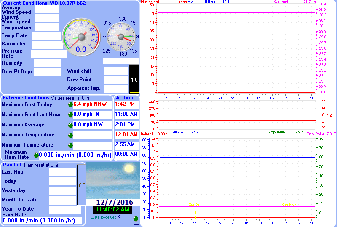Click the green LED beside Minimum Temperature
Screen dimensions: 337x227
[70, 146]
